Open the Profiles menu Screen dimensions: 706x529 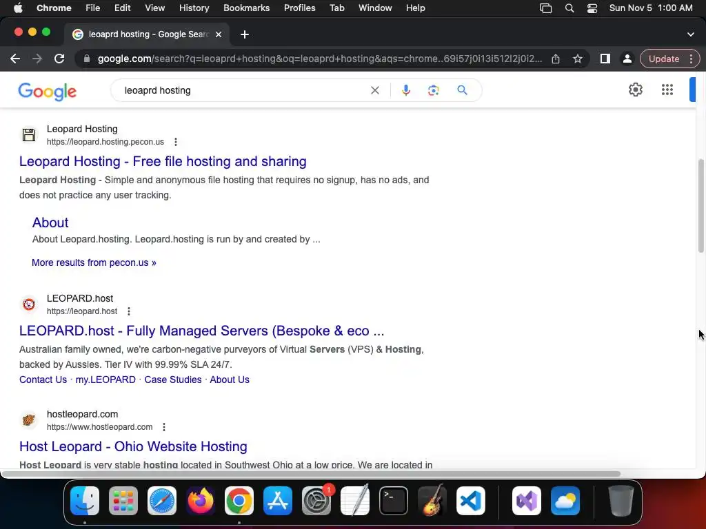(x=299, y=8)
